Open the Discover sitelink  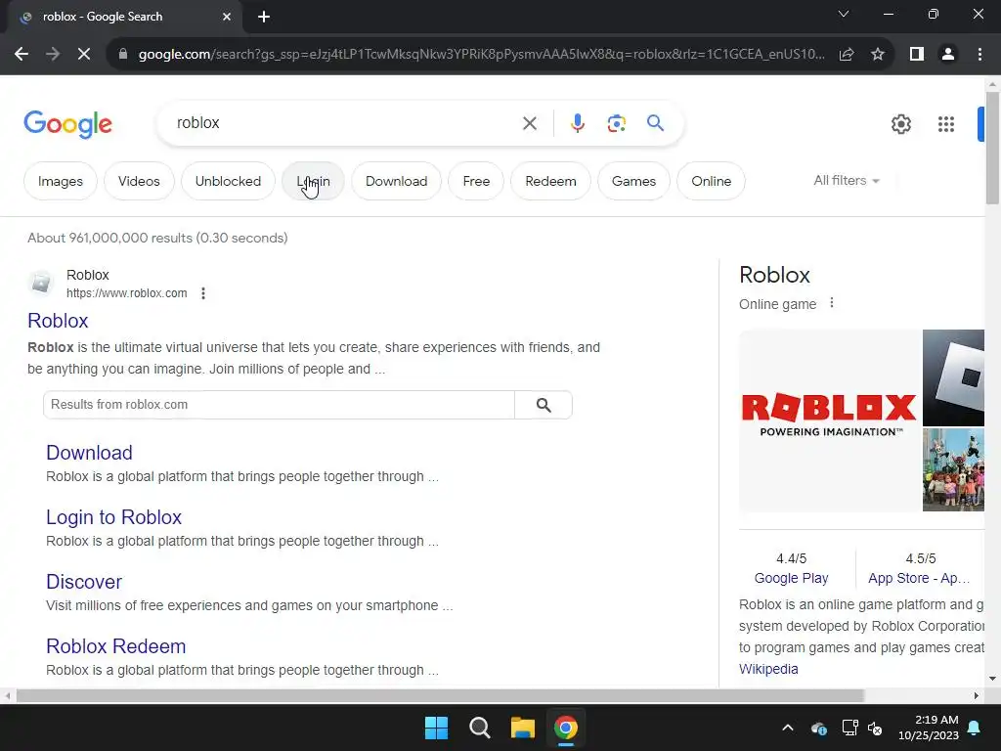coord(84,581)
